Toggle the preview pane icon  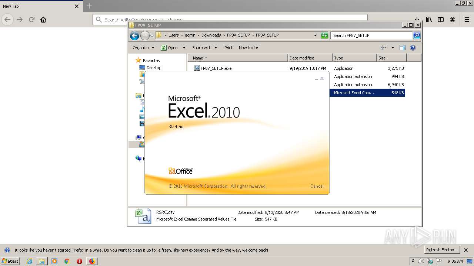[x=403, y=48]
